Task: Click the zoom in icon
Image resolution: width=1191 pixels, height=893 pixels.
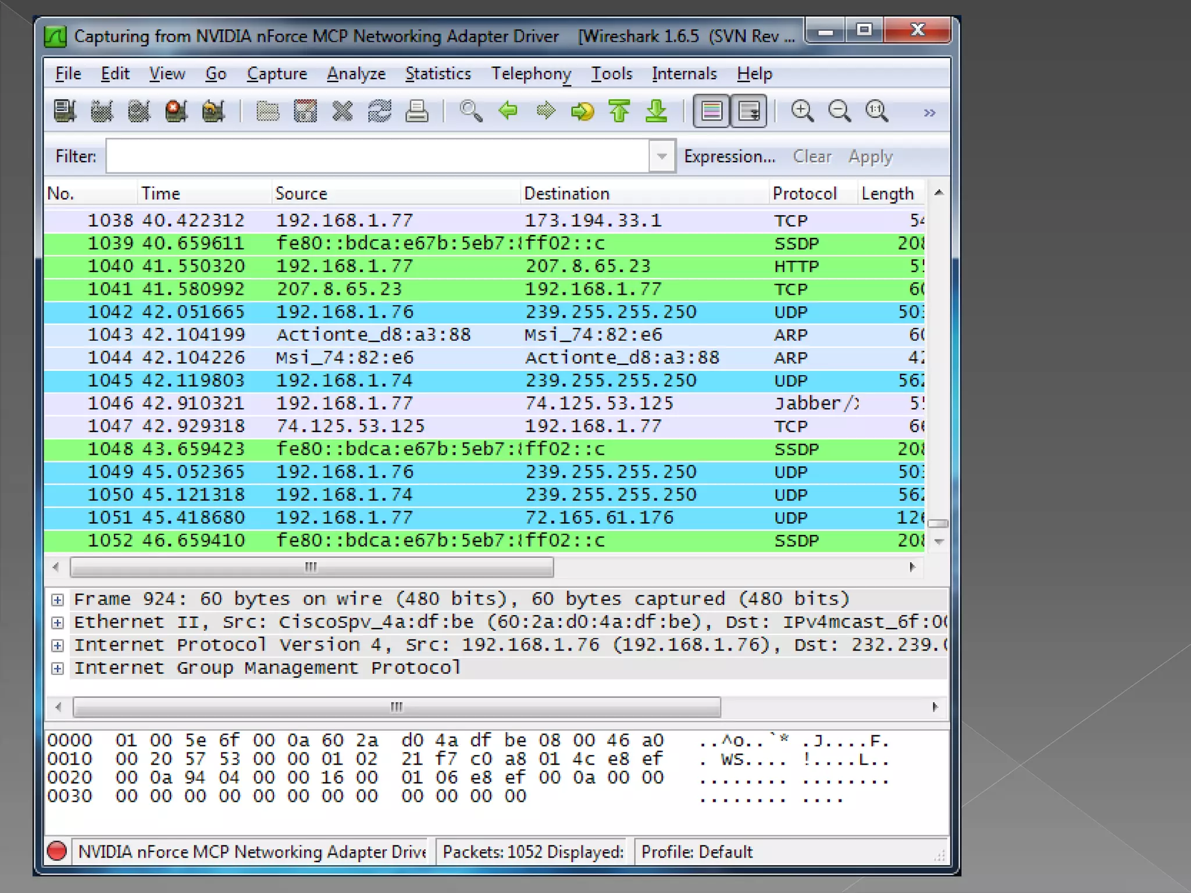Action: (802, 111)
